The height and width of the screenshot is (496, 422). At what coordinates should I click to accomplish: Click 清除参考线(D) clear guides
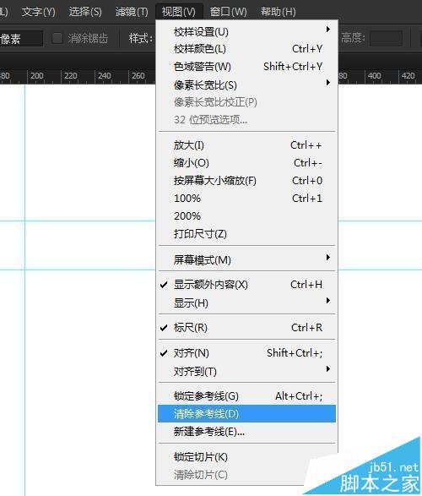pos(246,414)
